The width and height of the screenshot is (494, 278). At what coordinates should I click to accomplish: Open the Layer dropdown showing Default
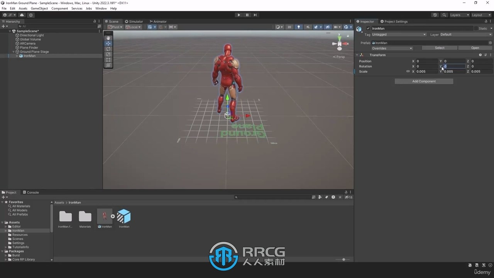(466, 34)
